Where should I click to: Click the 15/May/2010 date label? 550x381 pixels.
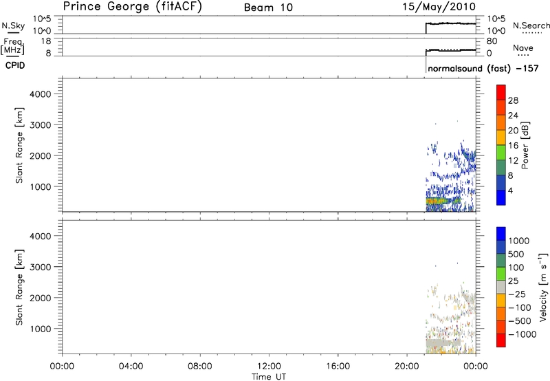tap(439, 7)
